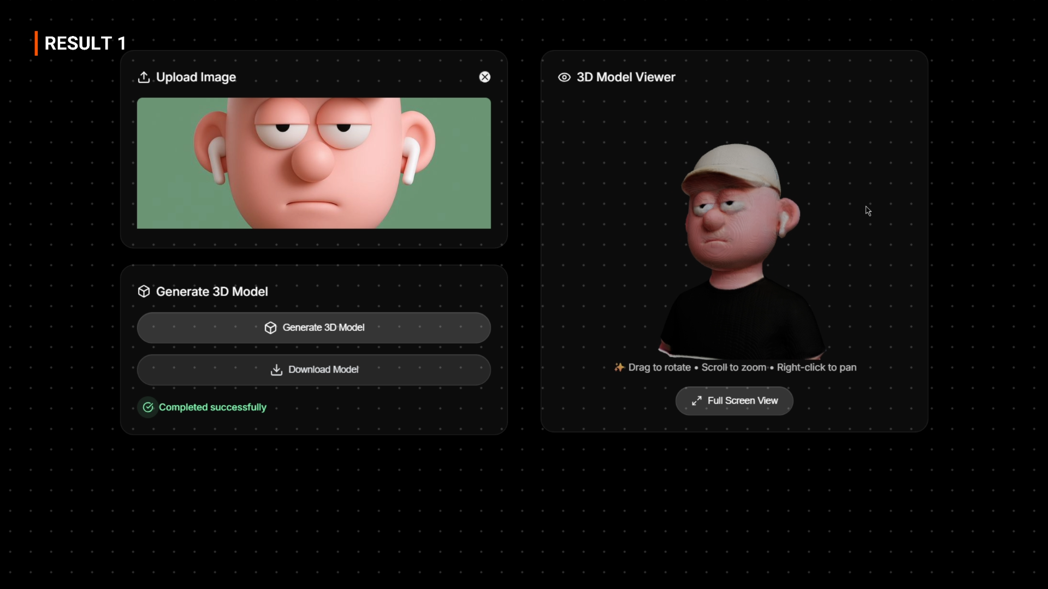Click the sparkle icon before the rotate hint

(x=619, y=367)
